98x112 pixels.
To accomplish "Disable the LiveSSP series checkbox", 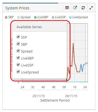I will [x=18, y=65].
